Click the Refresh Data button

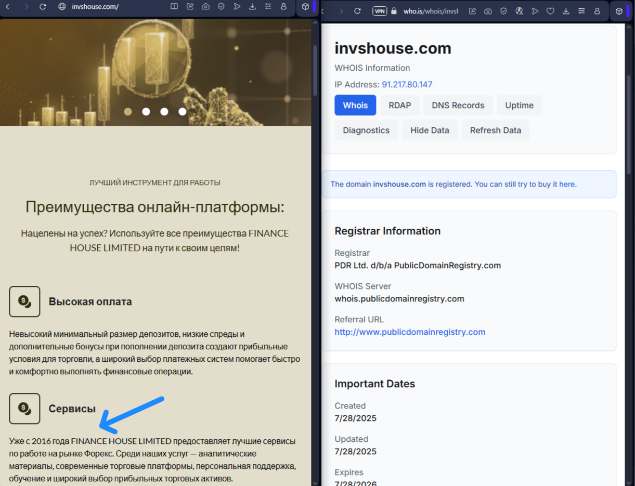pos(496,130)
